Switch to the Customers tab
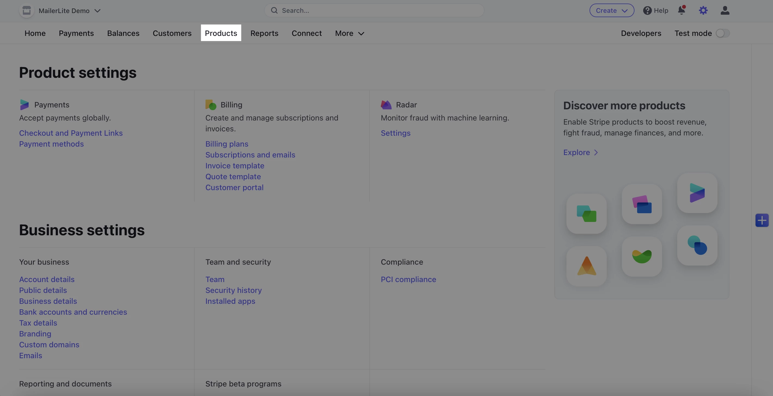 (172, 33)
